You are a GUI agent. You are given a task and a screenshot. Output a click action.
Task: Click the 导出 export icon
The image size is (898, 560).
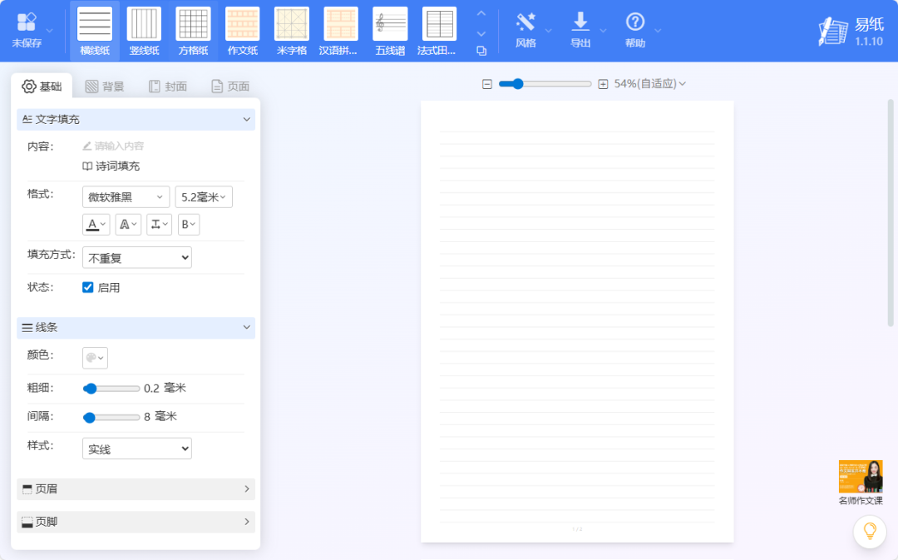[x=581, y=30]
